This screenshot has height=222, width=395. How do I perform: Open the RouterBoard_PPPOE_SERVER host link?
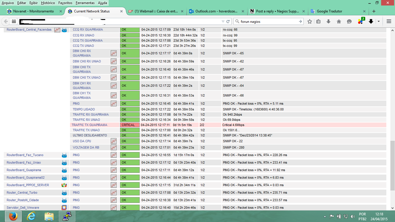(x=28, y=185)
